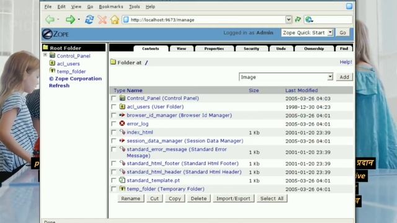Click the Go button in the Zope header
Viewport: 397px width, 223px height.
click(342, 33)
